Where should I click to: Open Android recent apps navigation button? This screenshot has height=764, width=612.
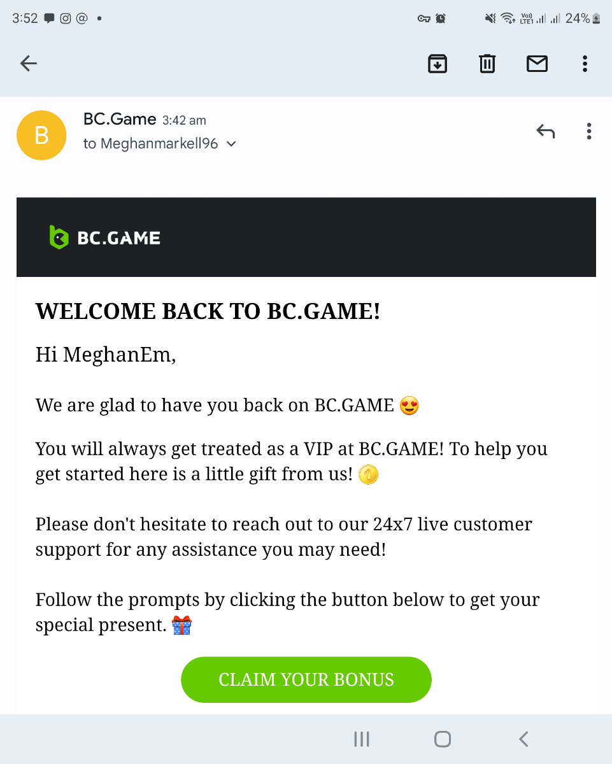[x=362, y=739]
